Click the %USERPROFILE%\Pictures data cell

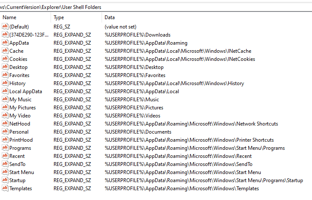coord(134,108)
